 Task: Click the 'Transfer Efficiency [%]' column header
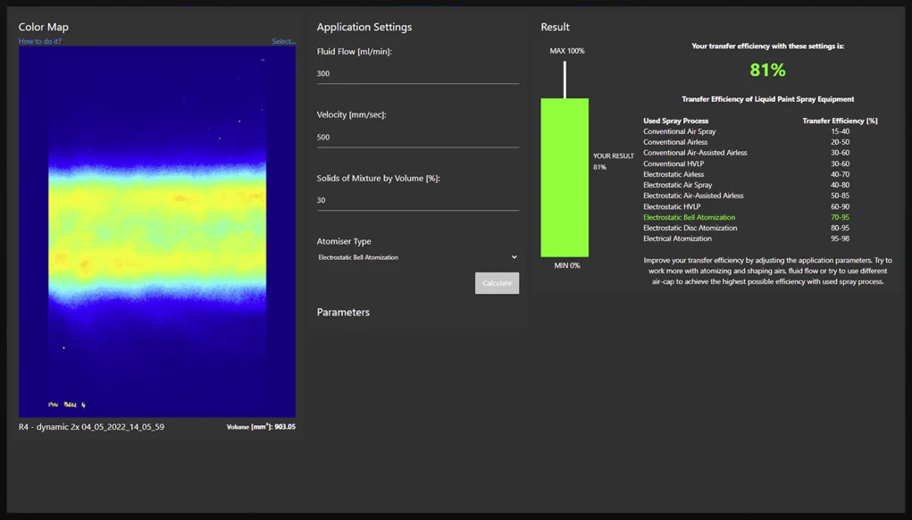(840, 121)
